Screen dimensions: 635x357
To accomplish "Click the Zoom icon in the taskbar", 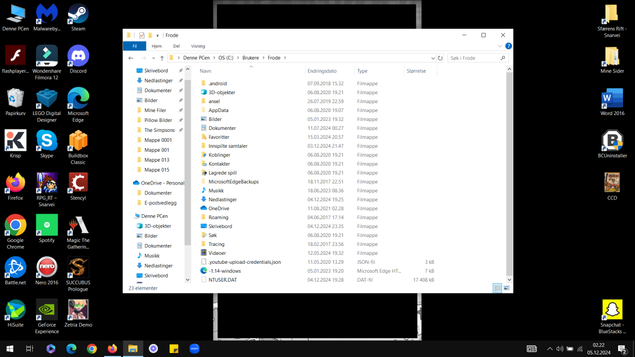I will (x=194, y=349).
